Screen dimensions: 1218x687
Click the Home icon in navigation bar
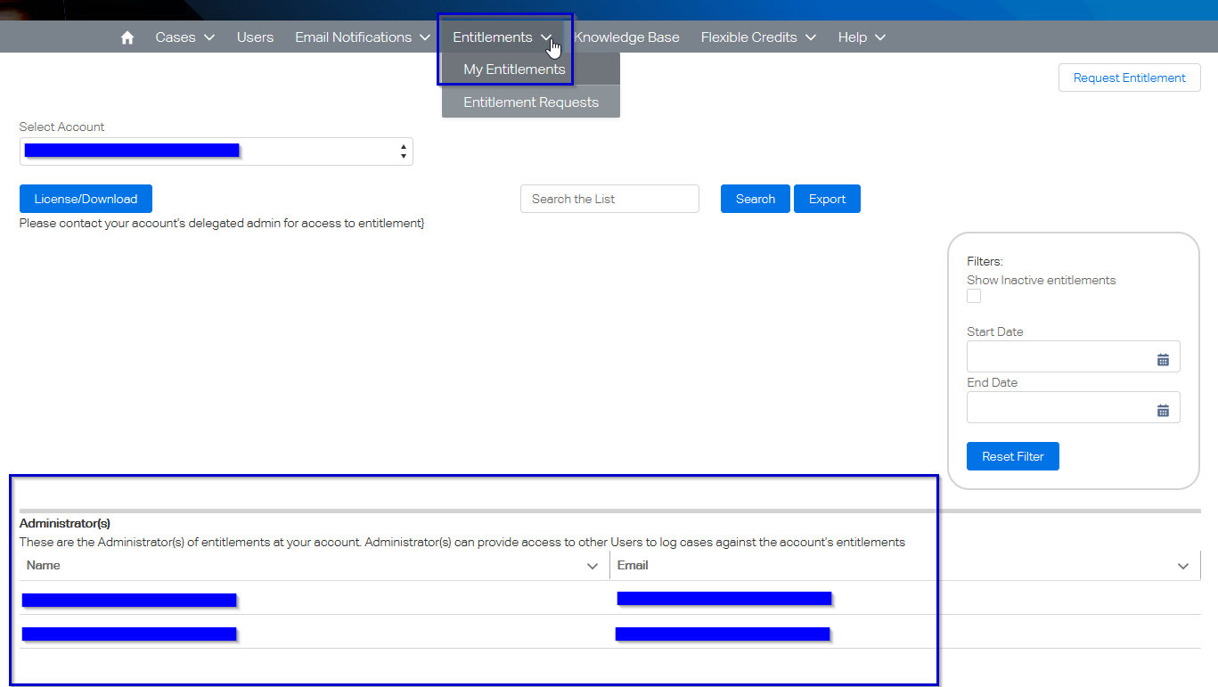point(127,37)
